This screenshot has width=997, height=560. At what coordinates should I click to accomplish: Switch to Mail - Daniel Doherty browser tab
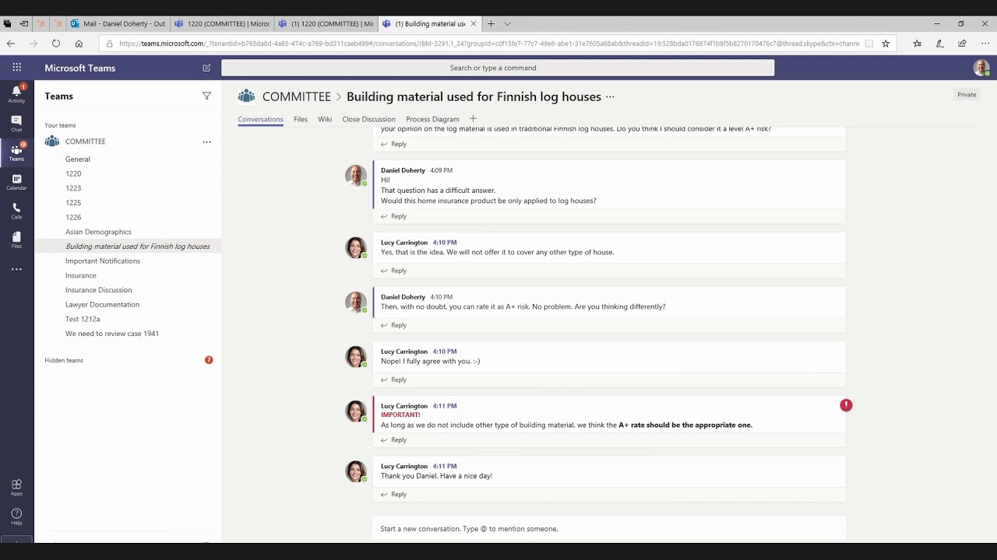pyautogui.click(x=118, y=23)
